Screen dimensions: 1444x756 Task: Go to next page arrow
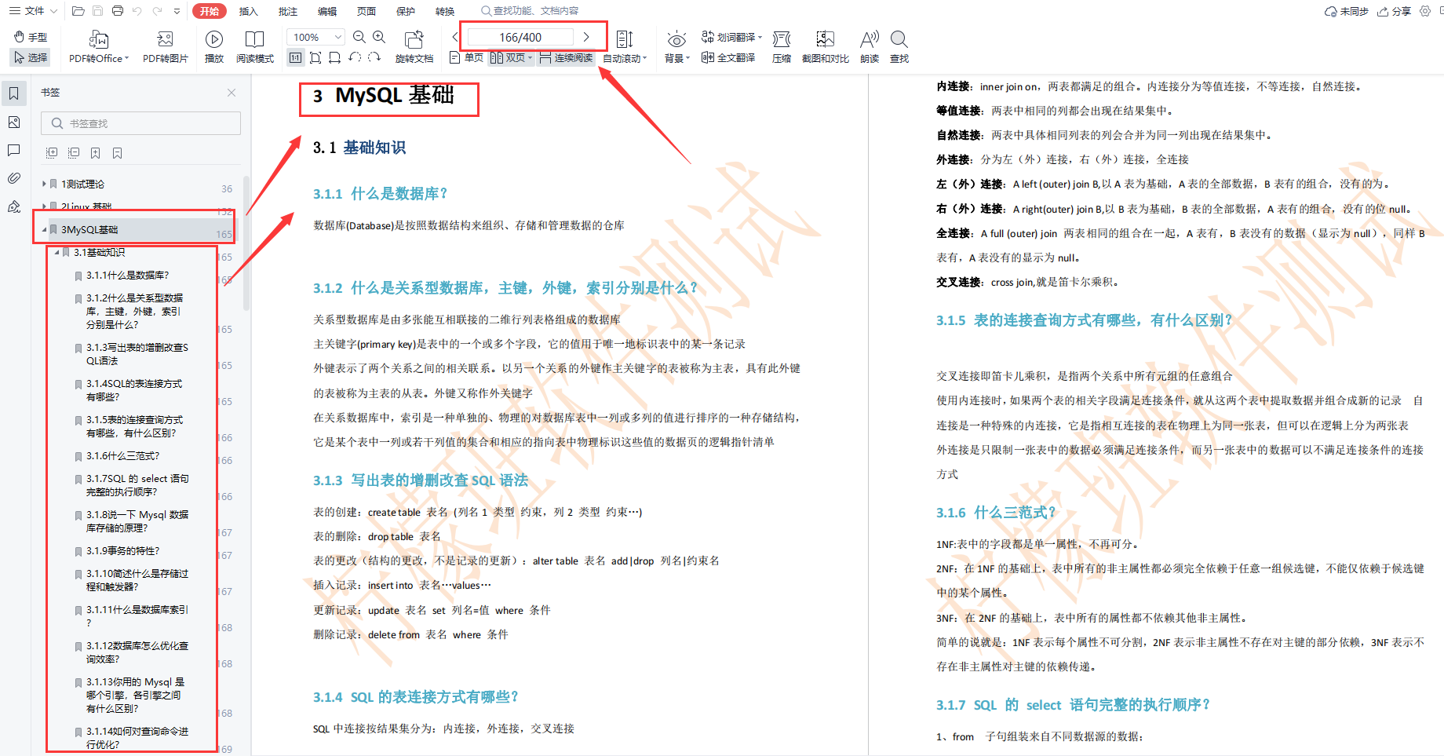coord(586,37)
